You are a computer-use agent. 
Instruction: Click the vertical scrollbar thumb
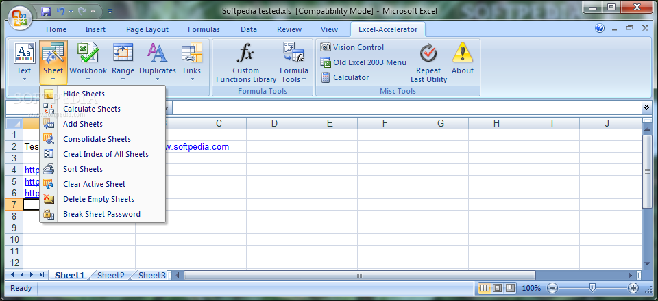(x=646, y=172)
